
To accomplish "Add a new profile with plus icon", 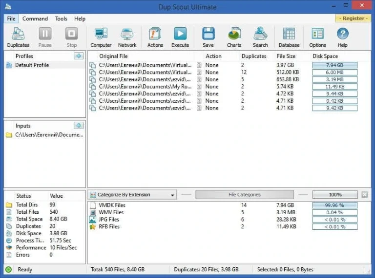I will 79,56.
